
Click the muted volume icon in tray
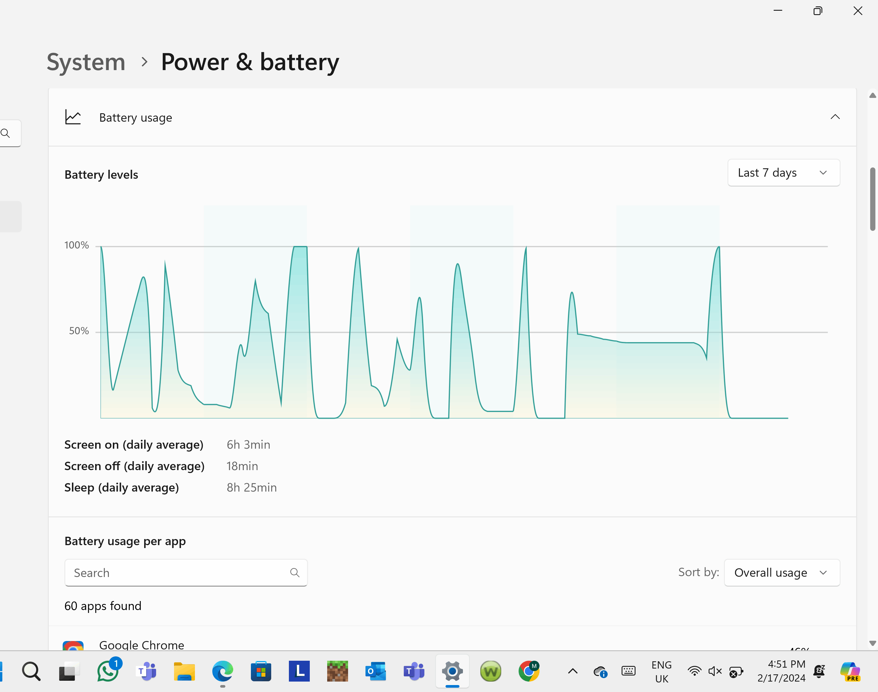click(x=714, y=671)
